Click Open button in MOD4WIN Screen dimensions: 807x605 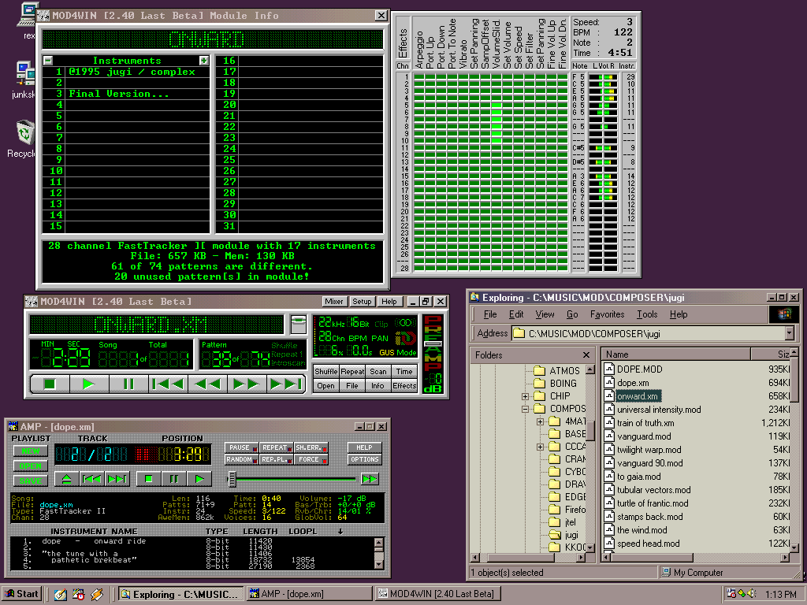pyautogui.click(x=325, y=386)
